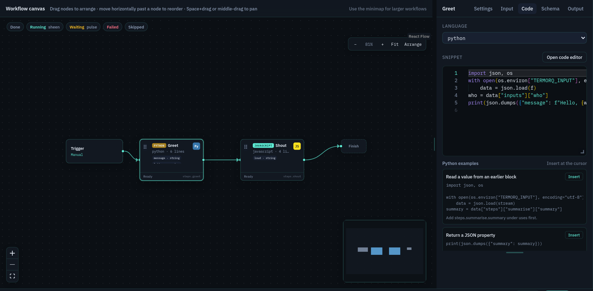Insert the 'Read a value from an earlier block' example
The image size is (593, 291).
coord(574,177)
